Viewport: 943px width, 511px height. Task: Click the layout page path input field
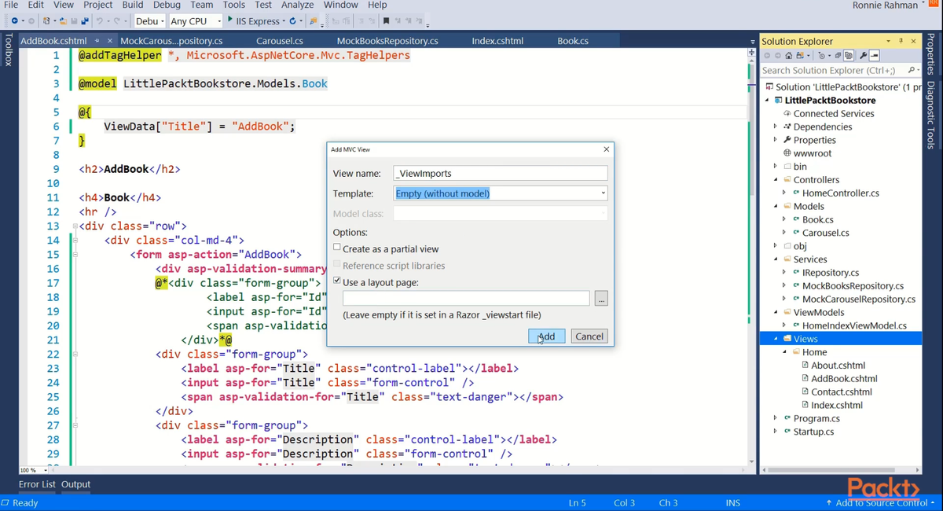[x=466, y=299]
